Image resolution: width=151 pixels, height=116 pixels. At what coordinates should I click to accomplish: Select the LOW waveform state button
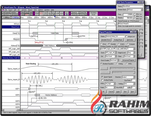tap(41, 14)
